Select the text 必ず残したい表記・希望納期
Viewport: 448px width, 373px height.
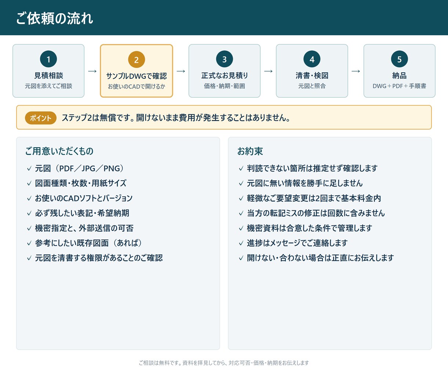82,213
